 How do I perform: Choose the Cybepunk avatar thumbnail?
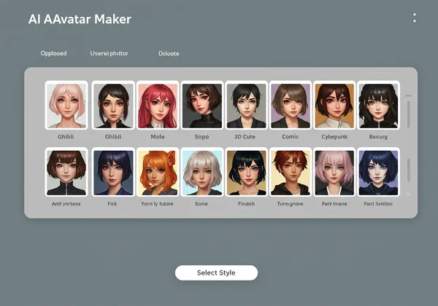[334, 106]
